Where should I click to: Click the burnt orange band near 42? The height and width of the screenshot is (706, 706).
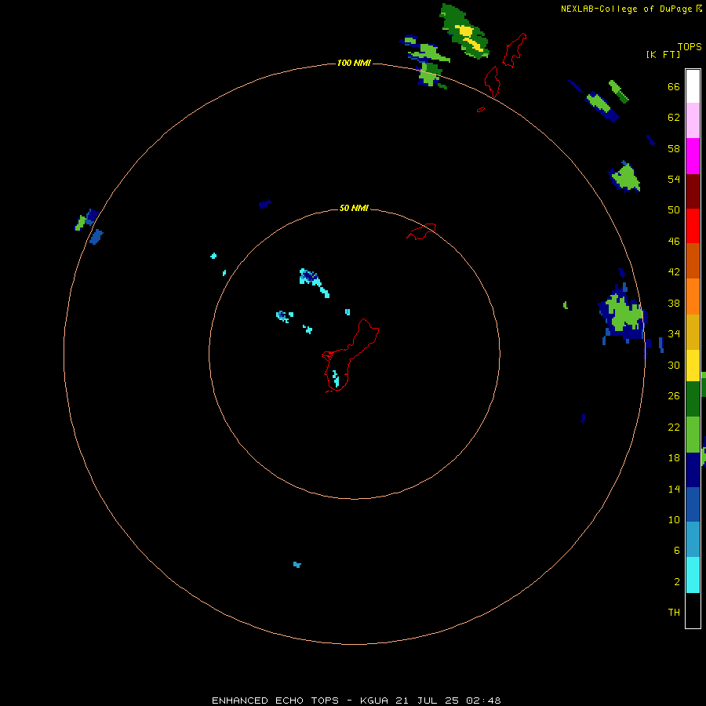pos(693,261)
